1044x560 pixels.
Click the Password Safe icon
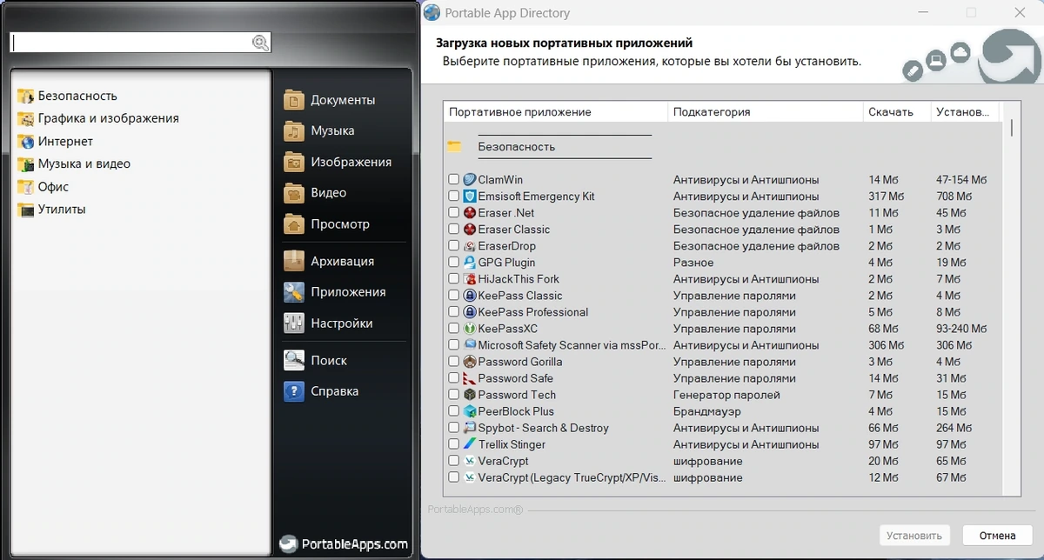point(470,378)
